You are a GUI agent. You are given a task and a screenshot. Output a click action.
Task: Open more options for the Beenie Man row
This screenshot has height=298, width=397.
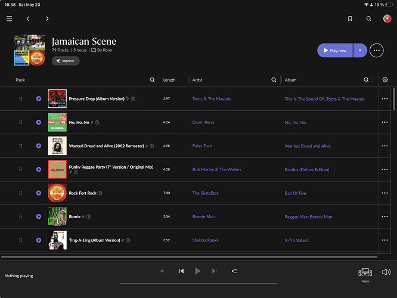385,216
